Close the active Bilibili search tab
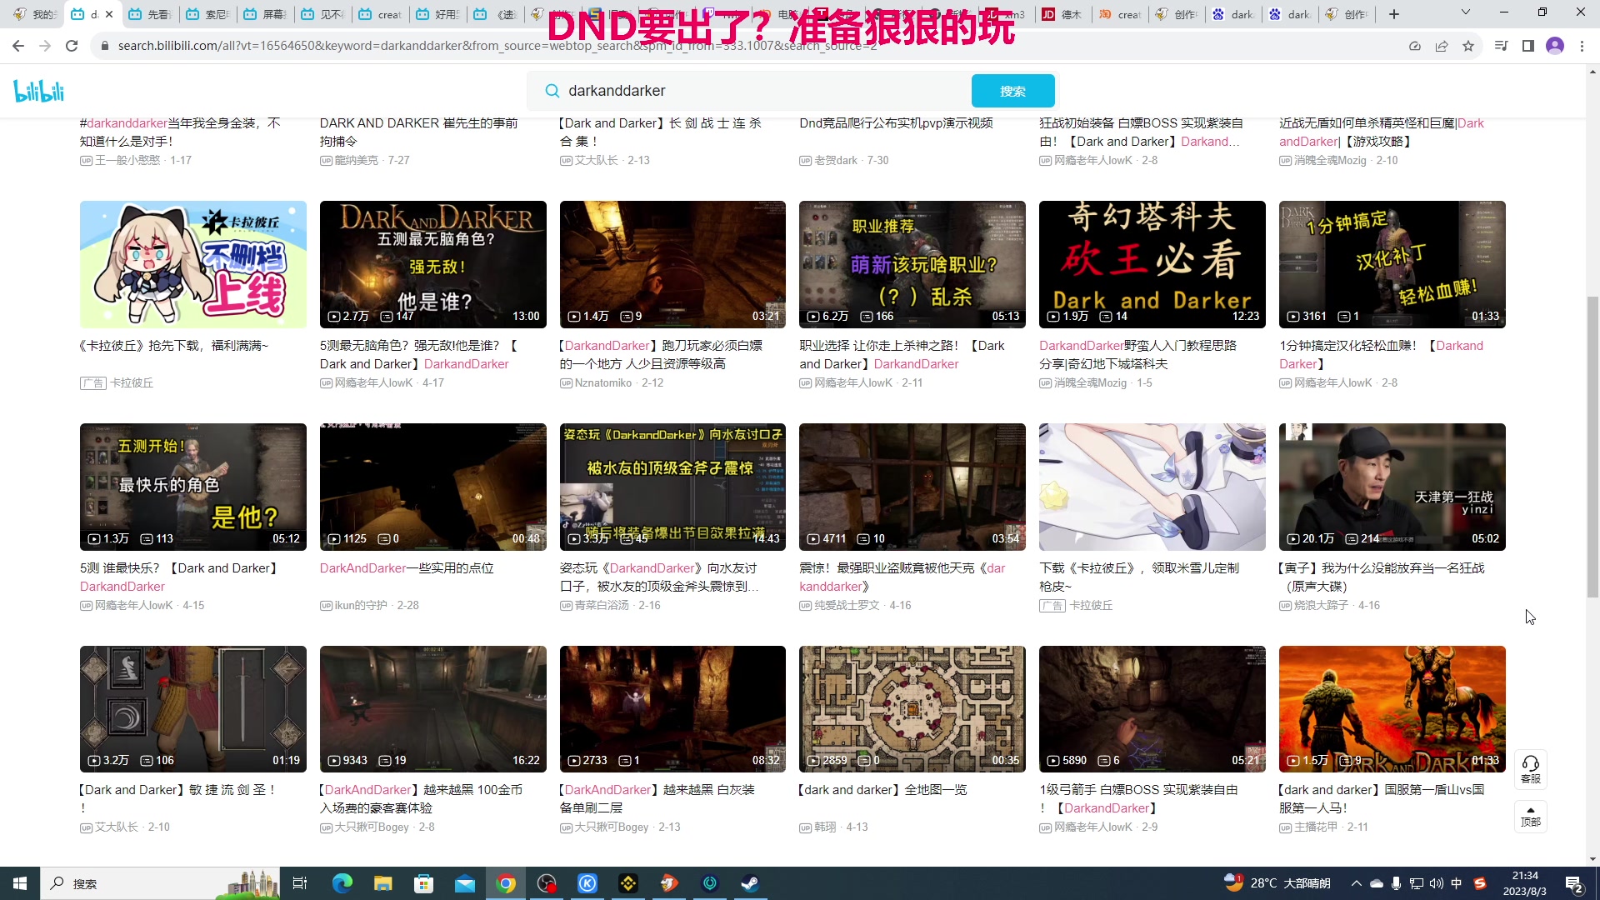The image size is (1600, 900). coord(109,14)
